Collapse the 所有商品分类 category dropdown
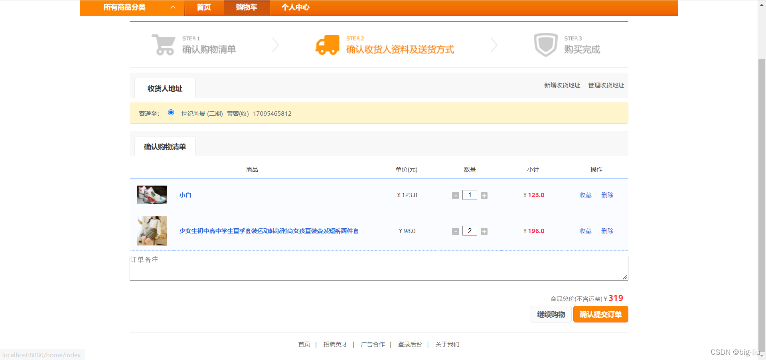 click(172, 7)
